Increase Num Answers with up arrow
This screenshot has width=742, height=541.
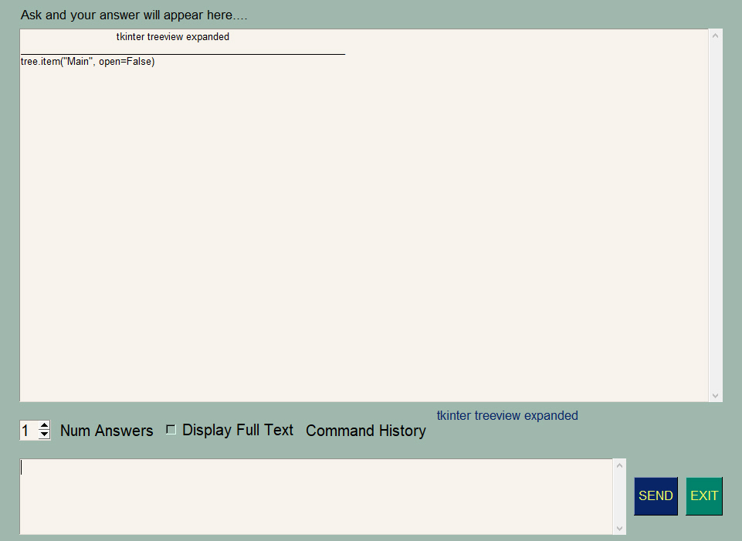[x=45, y=425]
